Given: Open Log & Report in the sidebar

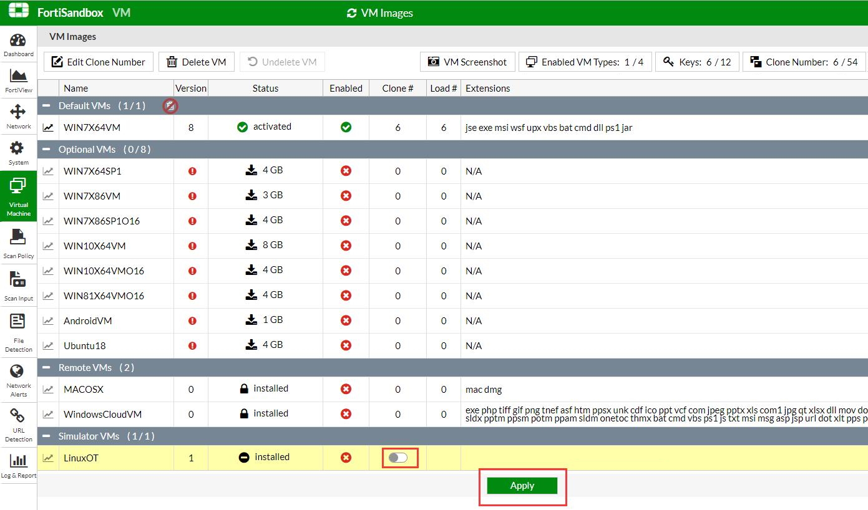Looking at the screenshot, I should [x=18, y=466].
